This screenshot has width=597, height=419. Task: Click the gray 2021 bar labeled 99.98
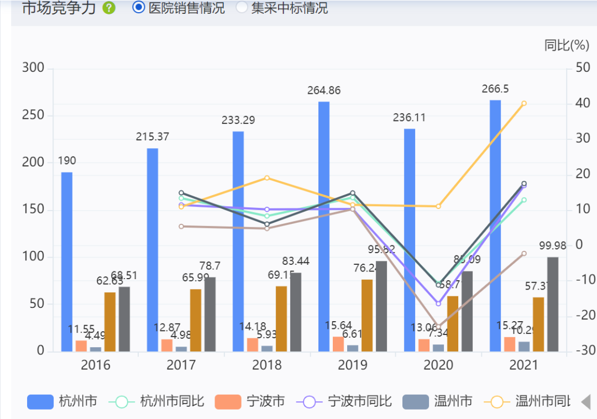pos(553,304)
